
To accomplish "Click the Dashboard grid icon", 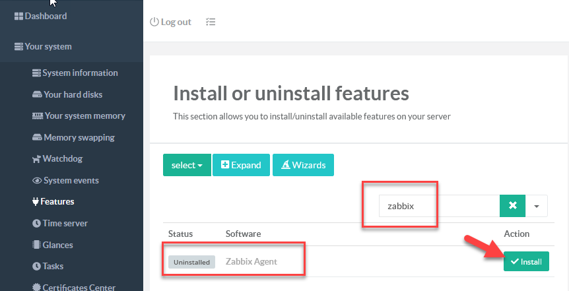I will click(x=18, y=16).
